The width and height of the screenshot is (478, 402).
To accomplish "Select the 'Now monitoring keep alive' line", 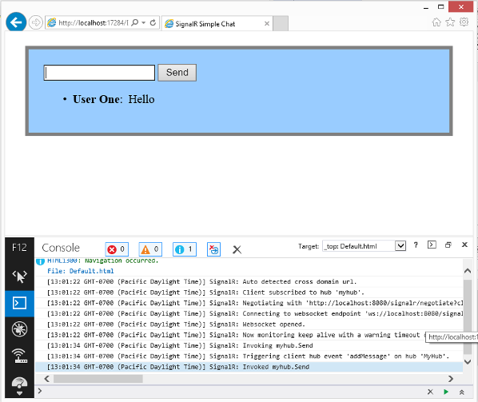I will click(249, 335).
